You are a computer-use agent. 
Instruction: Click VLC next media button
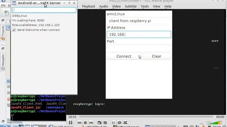[x=91, y=122]
